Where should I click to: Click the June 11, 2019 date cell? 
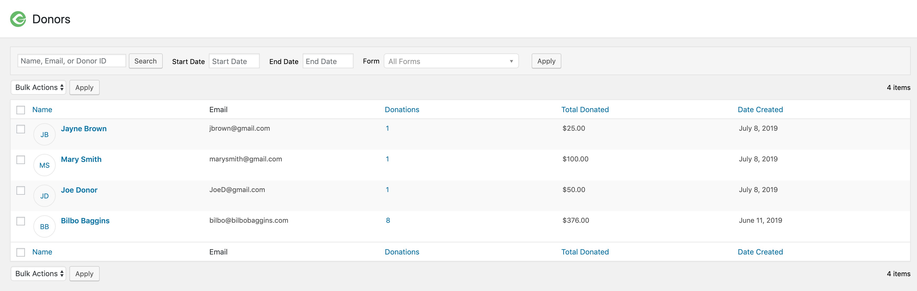760,220
